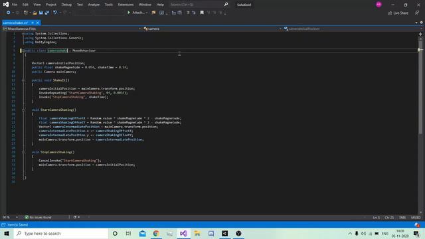
Task: Click the TABS indicator in status strip
Action: 402,218
